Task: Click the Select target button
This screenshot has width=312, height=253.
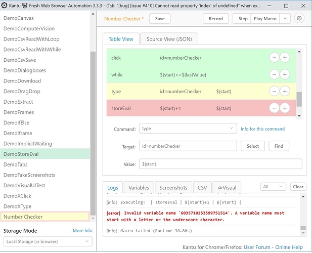Action: (x=253, y=146)
